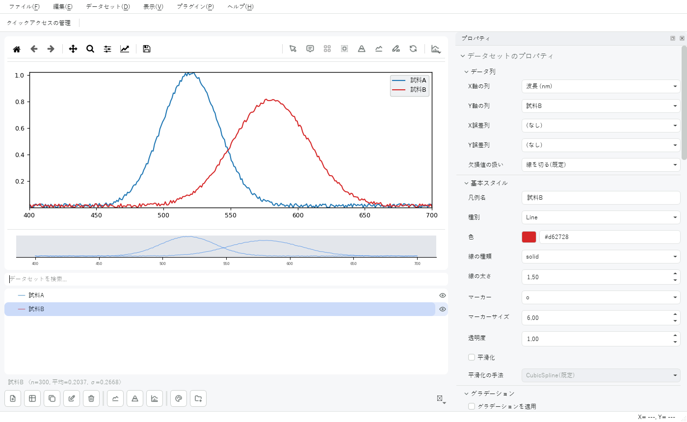Toggle visibility eye for 試料A
Image resolution: width=687 pixels, height=422 pixels.
443,295
